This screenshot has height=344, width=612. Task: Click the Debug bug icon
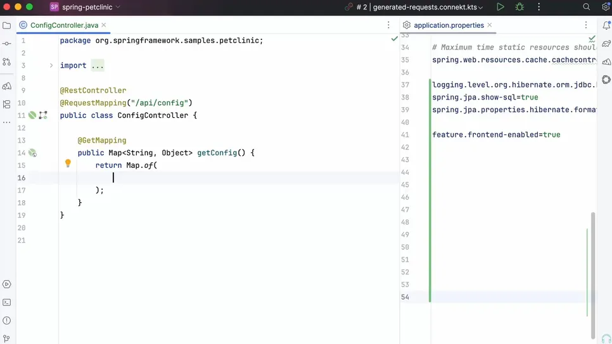coord(520,8)
